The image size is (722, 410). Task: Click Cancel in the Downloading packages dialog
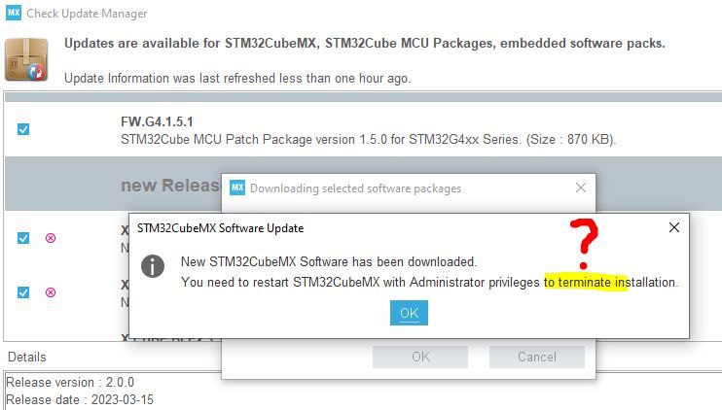[x=536, y=357]
